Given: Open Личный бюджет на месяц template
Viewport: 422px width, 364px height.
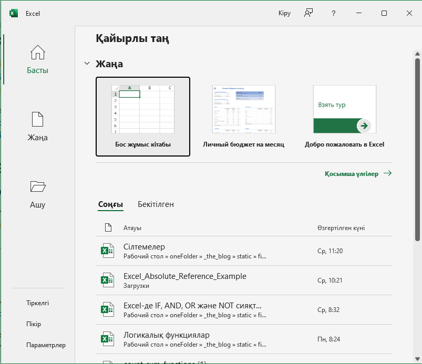Looking at the screenshot, I should pyautogui.click(x=243, y=117).
